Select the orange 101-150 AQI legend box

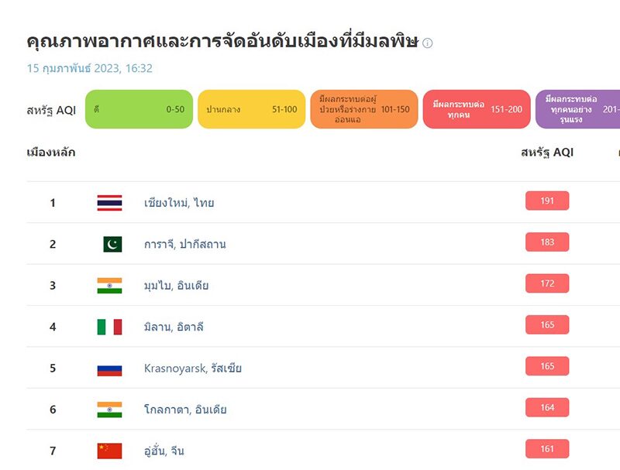click(x=364, y=109)
